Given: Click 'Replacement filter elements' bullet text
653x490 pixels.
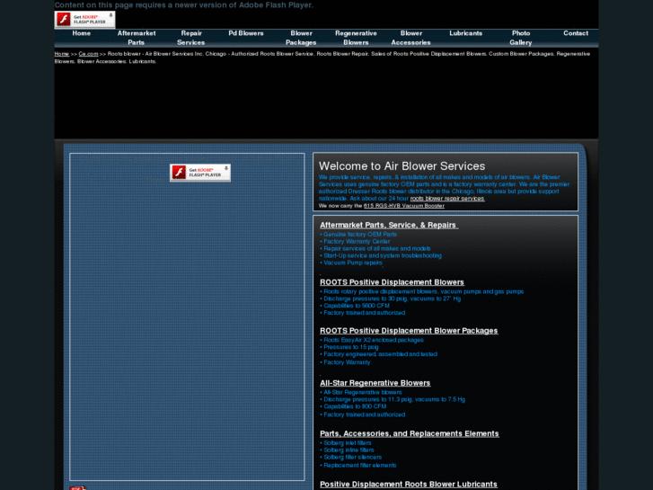Looking at the screenshot, I should (360, 466).
